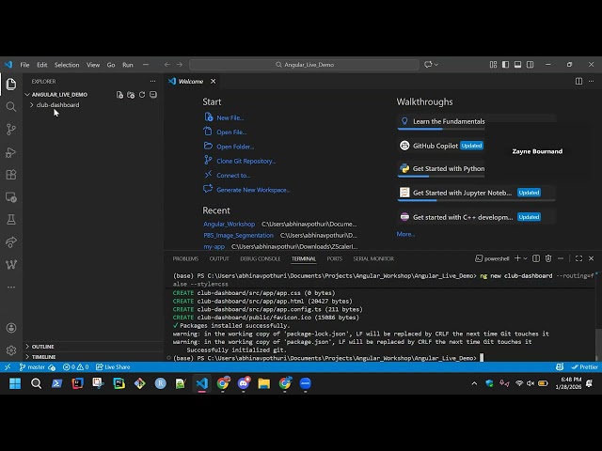Split the terminal panel
The width and height of the screenshot is (602, 451).
(536, 258)
